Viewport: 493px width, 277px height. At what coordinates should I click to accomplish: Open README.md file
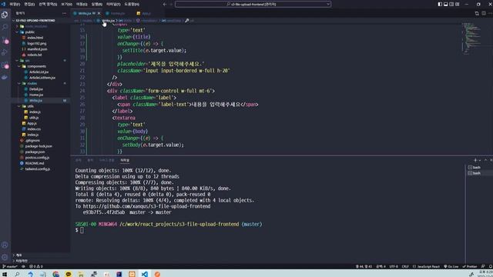pyautogui.click(x=34, y=163)
